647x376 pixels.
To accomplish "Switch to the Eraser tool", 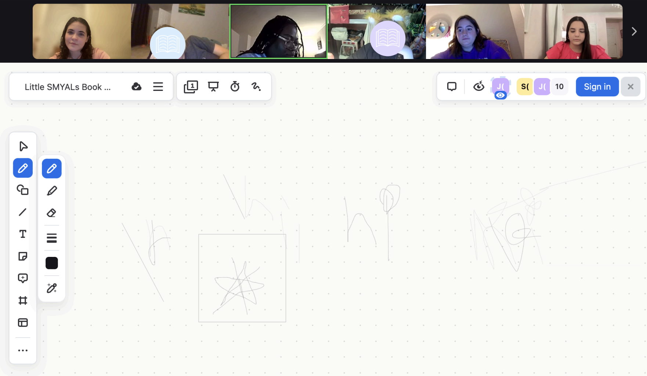I will 51,213.
